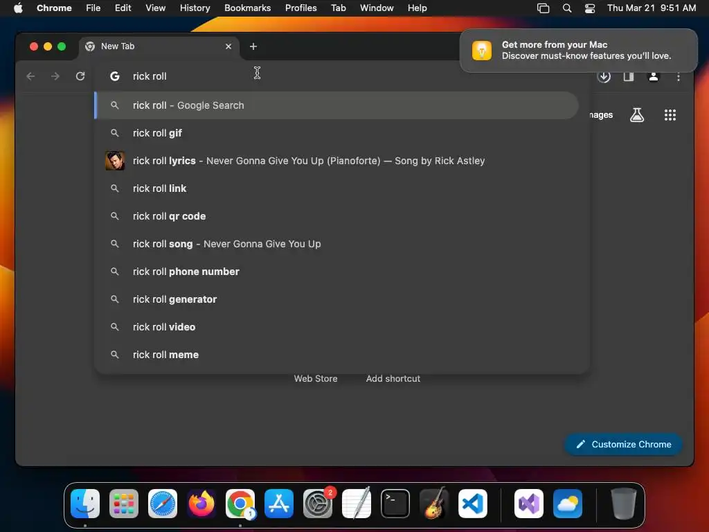Screen dimensions: 709x532
Task: Open the Apple menu
Action: click(x=18, y=8)
